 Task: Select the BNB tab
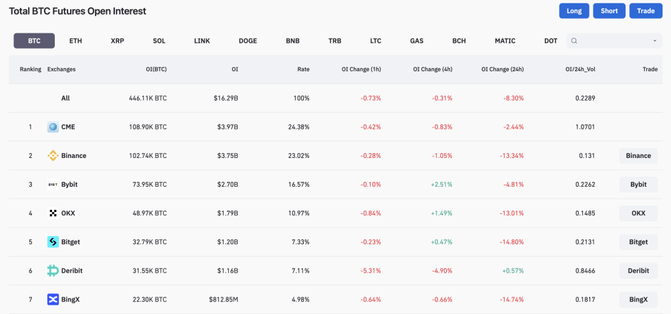tap(292, 41)
